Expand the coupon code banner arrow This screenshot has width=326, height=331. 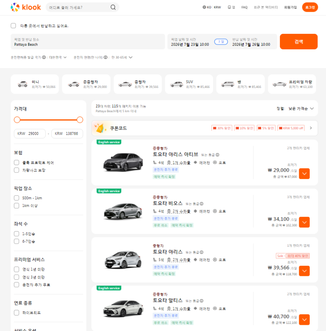311,128
